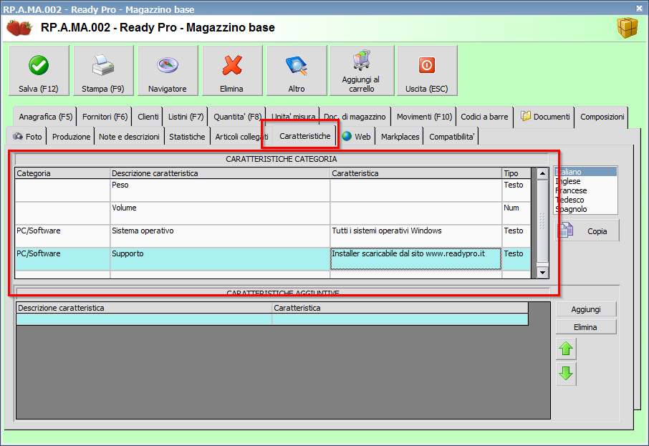Viewport: 649px width, 446px height.
Task: Click the Categoria column header
Action: pyautogui.click(x=62, y=173)
